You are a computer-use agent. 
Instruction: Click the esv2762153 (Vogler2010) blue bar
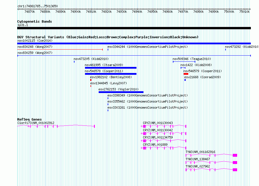tap(121, 92)
